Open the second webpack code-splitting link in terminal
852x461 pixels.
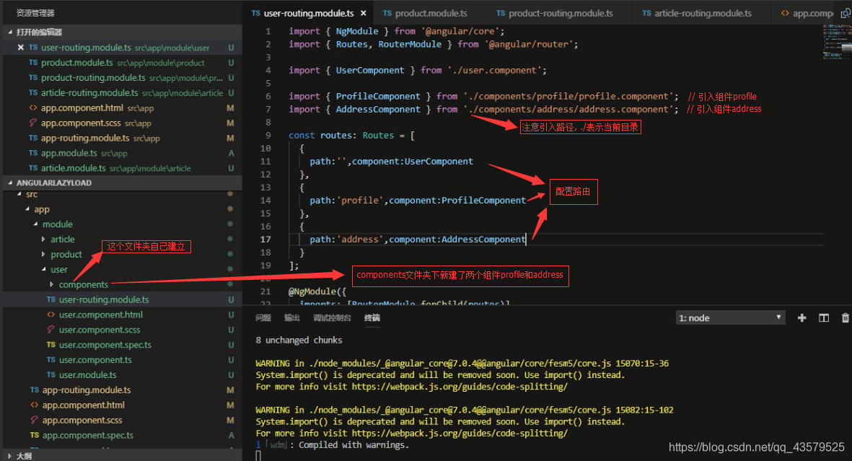459,434
